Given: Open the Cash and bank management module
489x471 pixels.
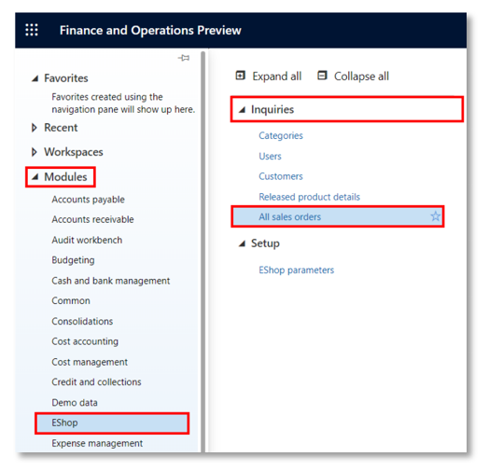Looking at the screenshot, I should pos(111,281).
